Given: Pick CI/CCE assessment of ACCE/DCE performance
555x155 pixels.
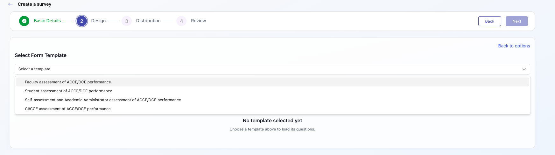Looking at the screenshot, I should click(68, 109).
